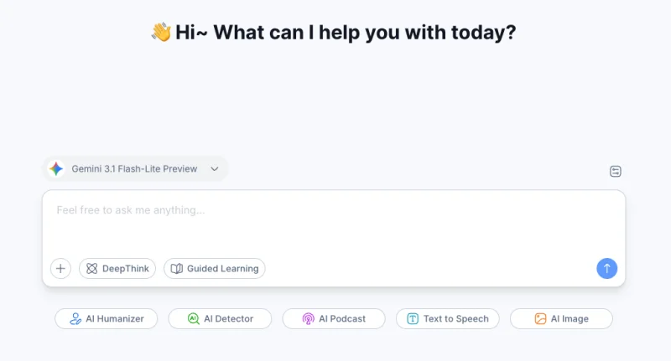Open the Text to Speech shortcut
Viewport: 671px width, 361px height.
(448, 319)
